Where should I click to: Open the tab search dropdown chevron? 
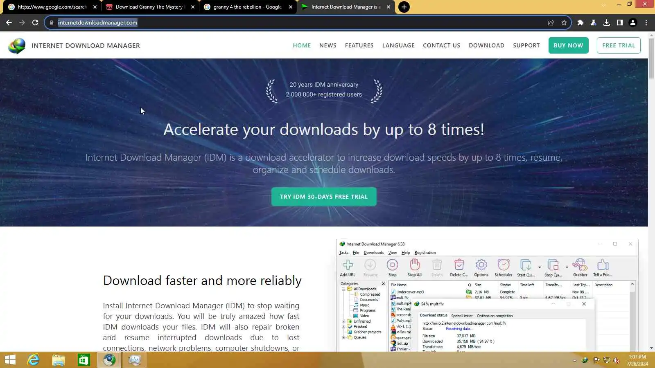click(603, 5)
